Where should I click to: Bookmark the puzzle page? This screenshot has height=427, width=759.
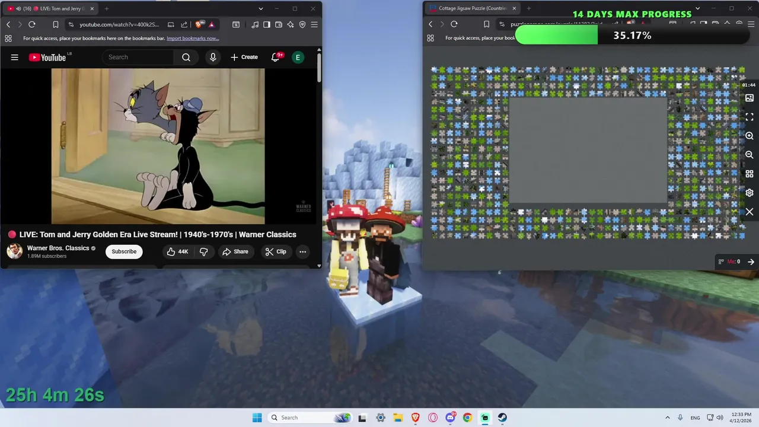486,24
